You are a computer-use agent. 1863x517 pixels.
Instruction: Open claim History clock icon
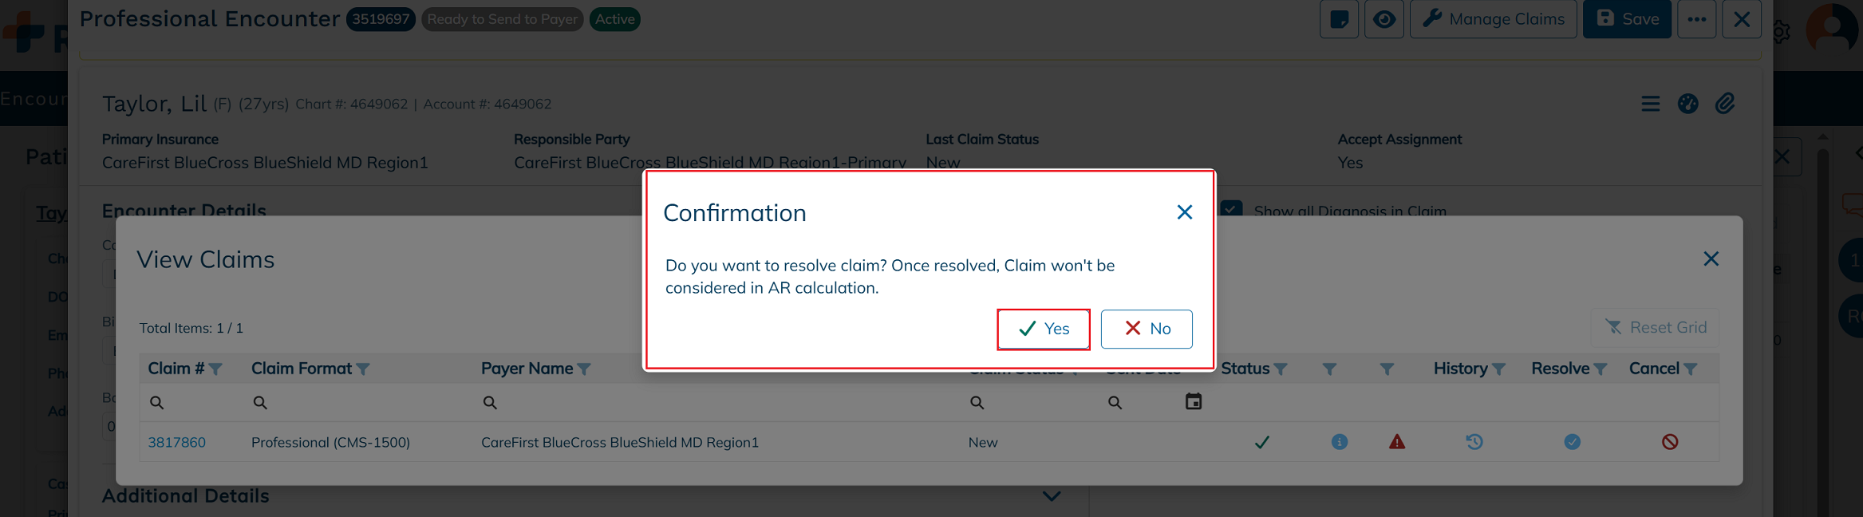(1474, 442)
